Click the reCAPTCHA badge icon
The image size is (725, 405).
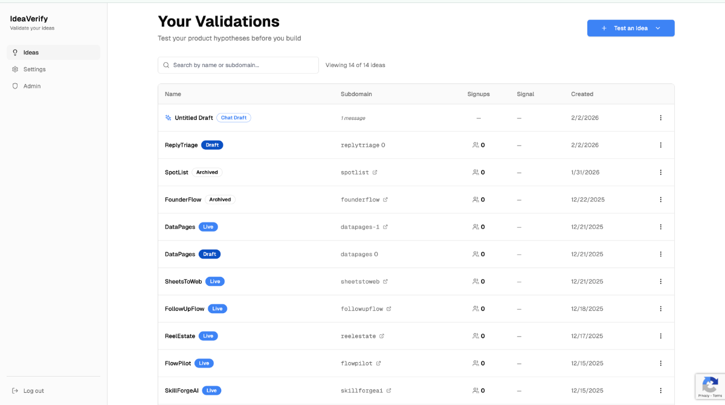[x=710, y=384]
